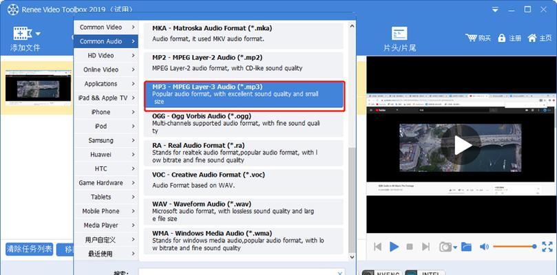Open the HD Video category
This screenshot has height=275, width=557.
(x=106, y=56)
